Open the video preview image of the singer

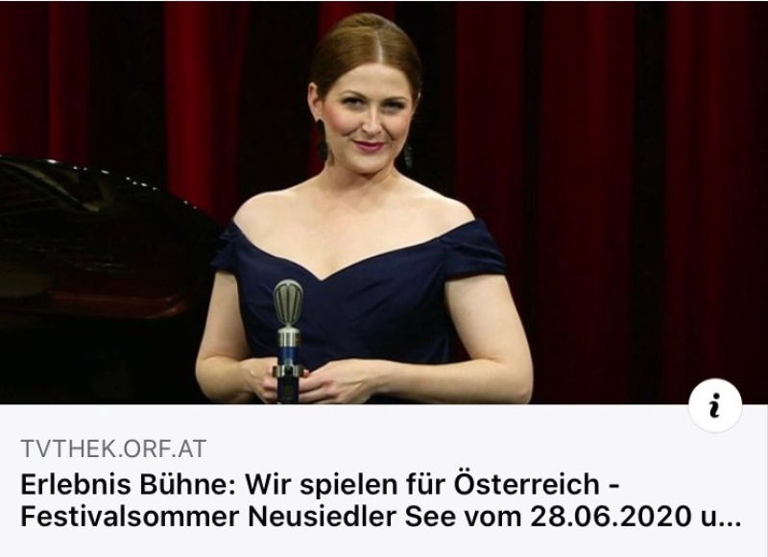384,203
